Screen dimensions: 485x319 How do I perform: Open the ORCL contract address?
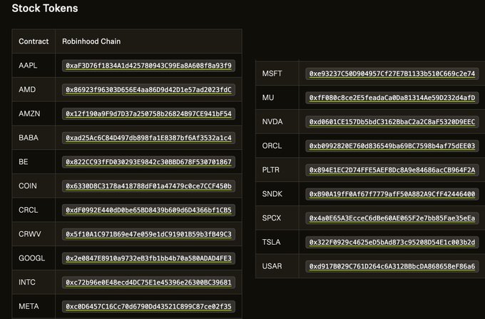pyautogui.click(x=392, y=146)
